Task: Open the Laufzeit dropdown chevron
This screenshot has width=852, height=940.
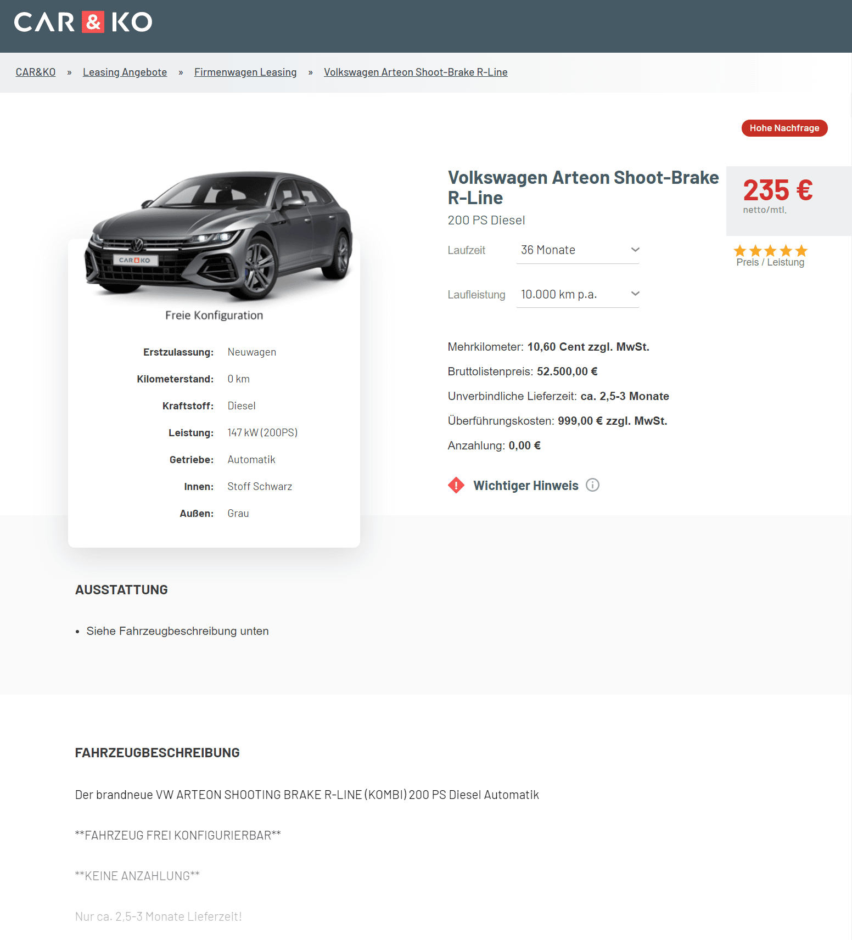Action: [x=635, y=250]
